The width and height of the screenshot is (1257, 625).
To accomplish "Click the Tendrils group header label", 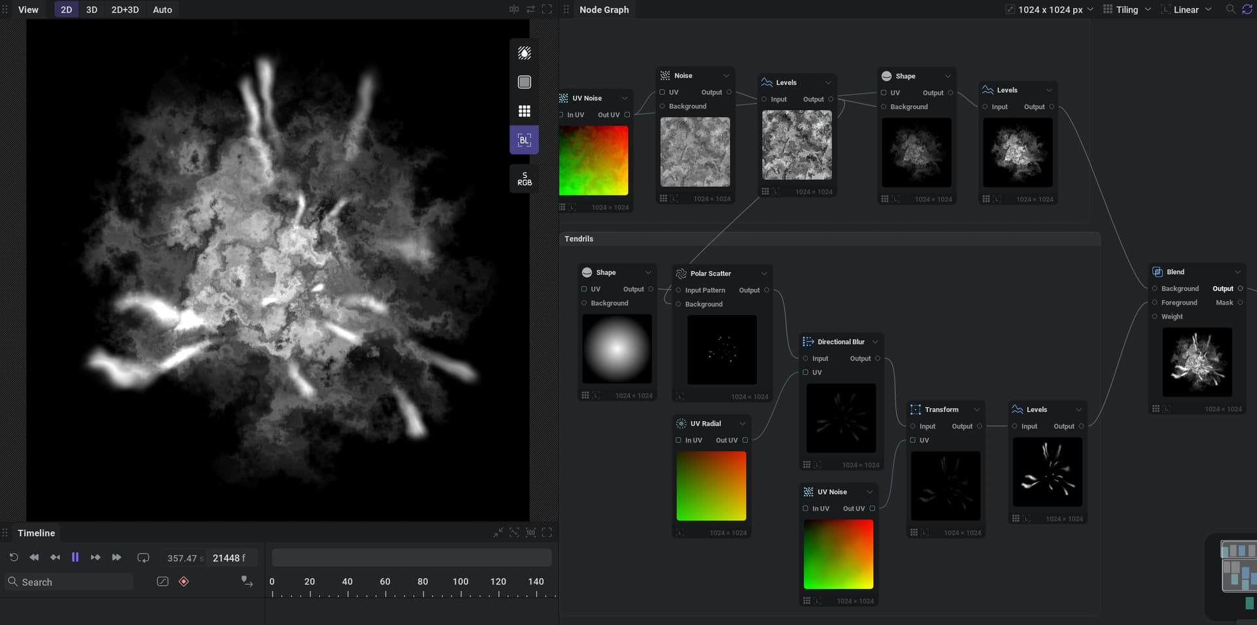I will click(579, 239).
